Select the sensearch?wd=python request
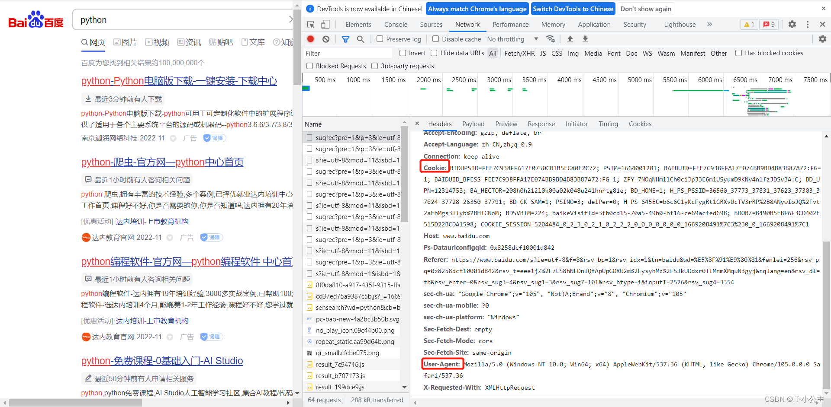This screenshot has height=407, width=831. pos(358,307)
